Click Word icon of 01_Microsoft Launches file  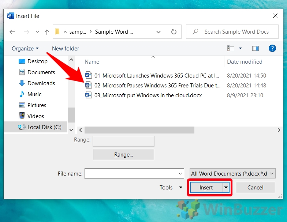click(x=89, y=75)
